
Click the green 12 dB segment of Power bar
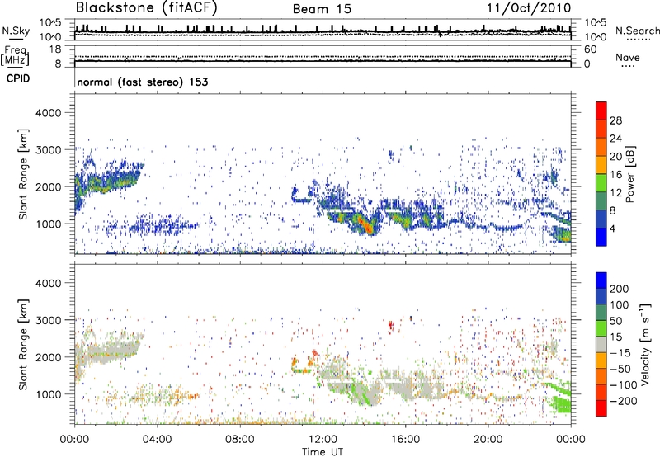[601, 183]
